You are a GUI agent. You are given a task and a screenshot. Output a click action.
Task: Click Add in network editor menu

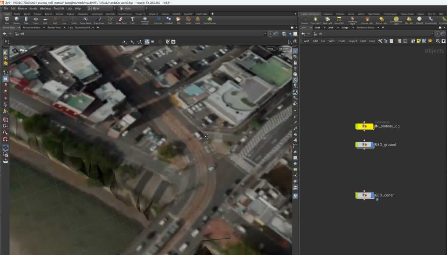pos(306,41)
